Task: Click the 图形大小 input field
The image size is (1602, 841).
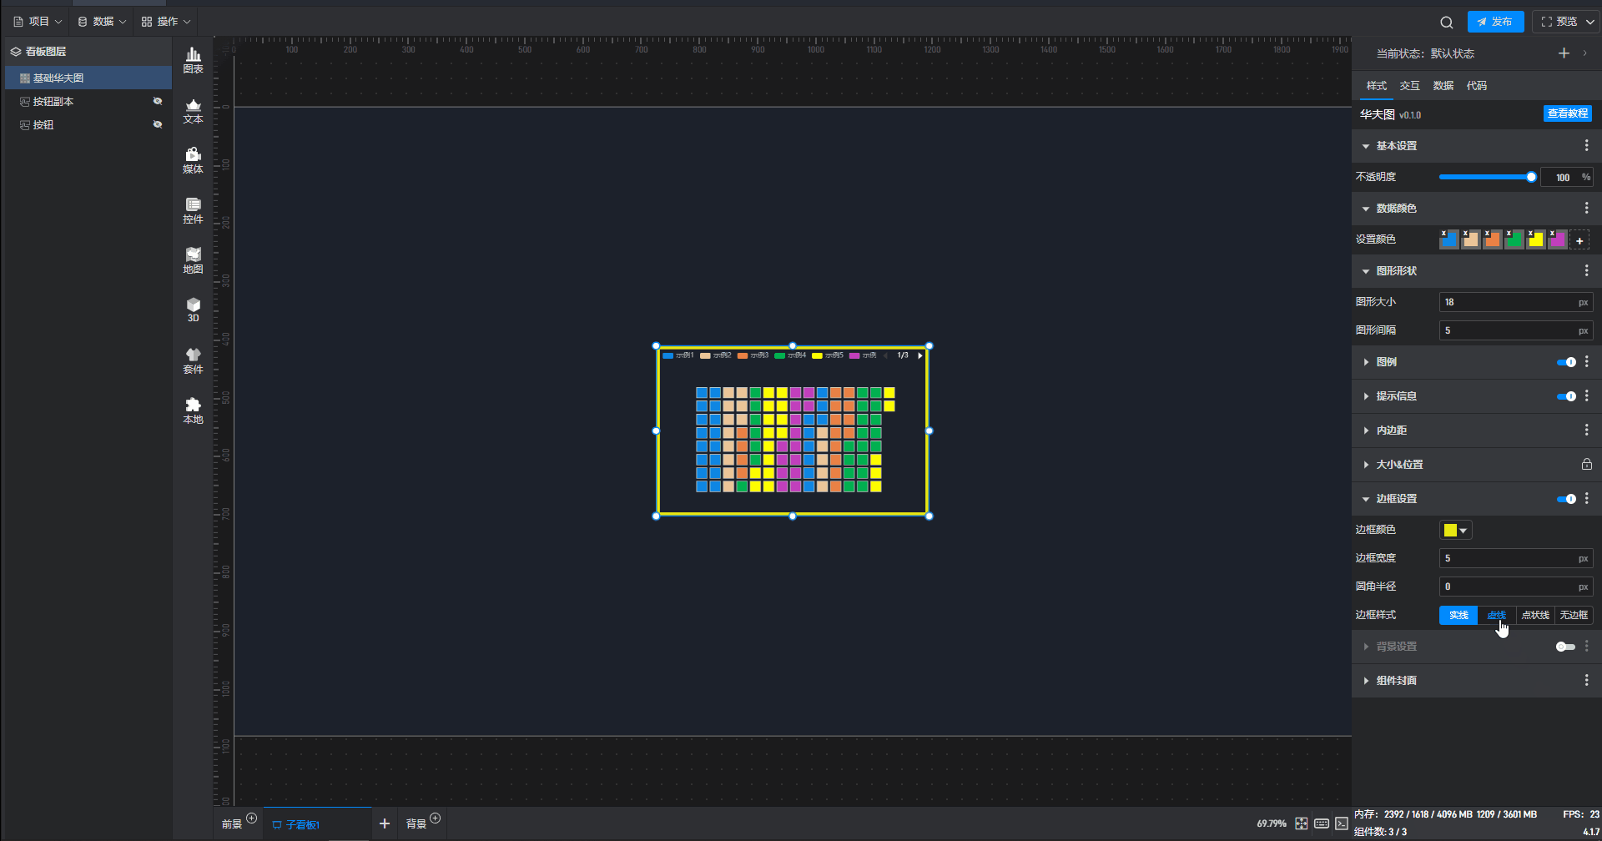Action: point(1507,302)
